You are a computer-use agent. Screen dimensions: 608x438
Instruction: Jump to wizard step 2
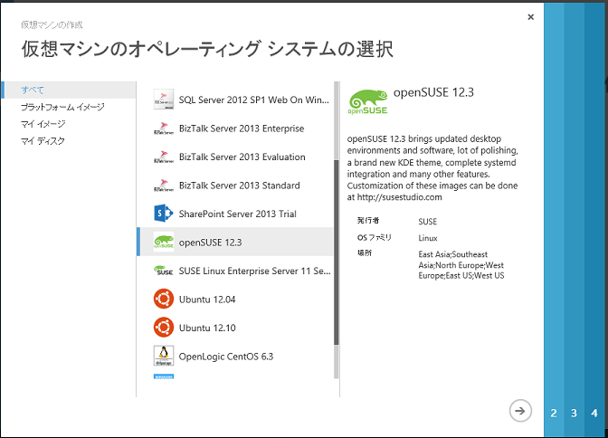[x=553, y=413]
